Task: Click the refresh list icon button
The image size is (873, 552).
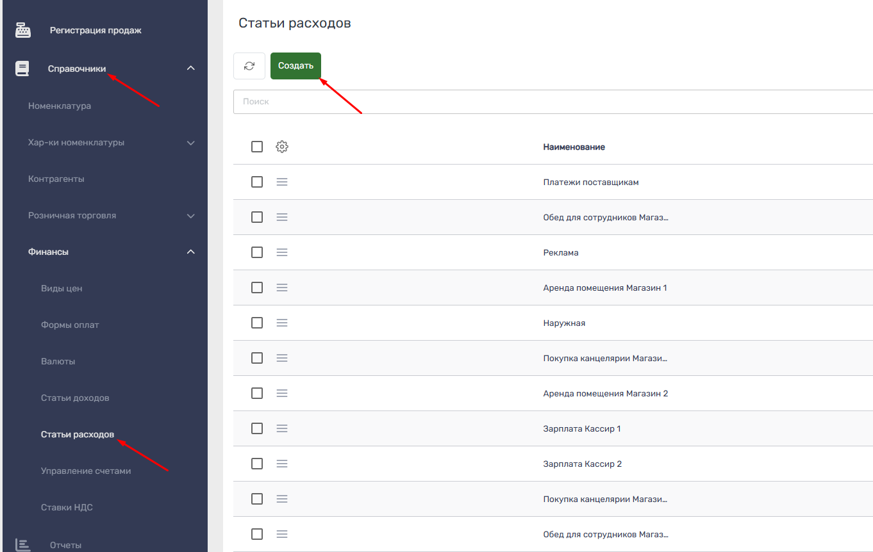Action: pyautogui.click(x=249, y=66)
